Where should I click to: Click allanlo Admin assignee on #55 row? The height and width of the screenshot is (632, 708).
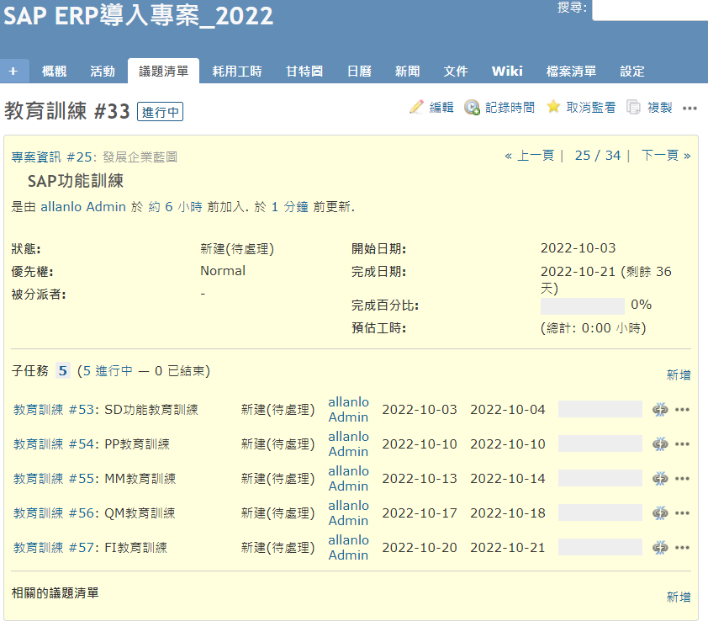349,478
